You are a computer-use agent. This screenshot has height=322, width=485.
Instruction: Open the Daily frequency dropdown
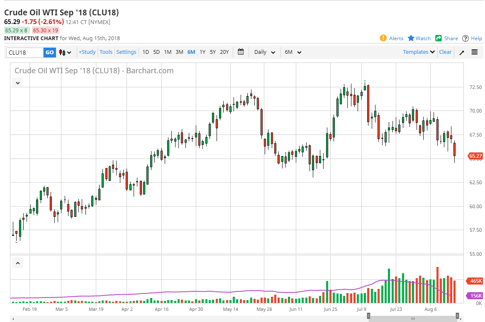point(264,52)
